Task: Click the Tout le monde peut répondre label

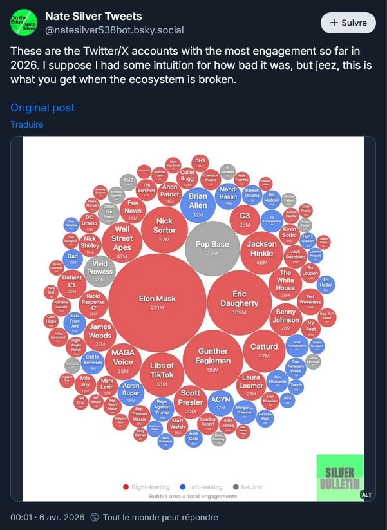Action: click(160, 517)
